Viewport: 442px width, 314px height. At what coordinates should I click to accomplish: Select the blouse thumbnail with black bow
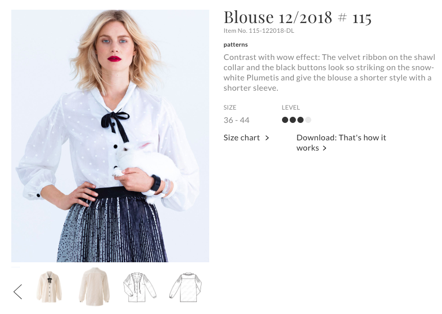point(49,287)
